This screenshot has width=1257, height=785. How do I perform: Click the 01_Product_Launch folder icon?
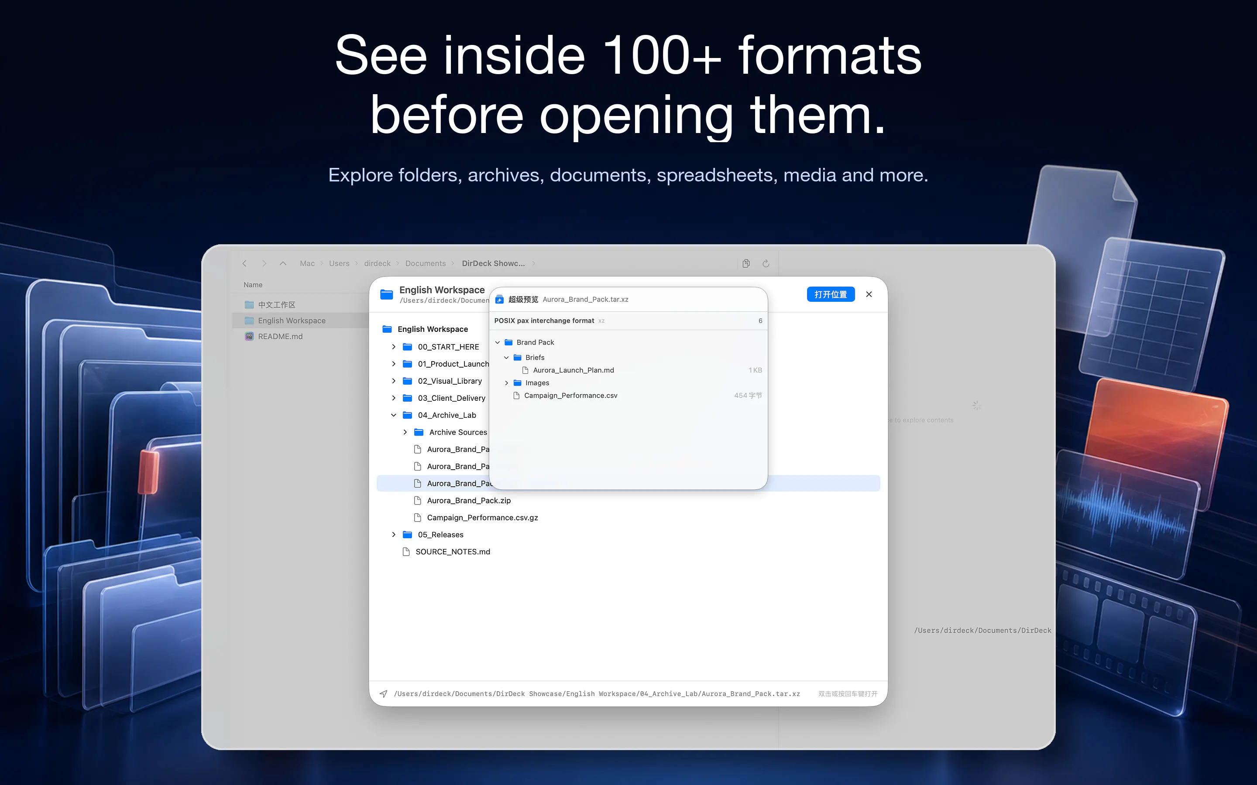pos(408,364)
